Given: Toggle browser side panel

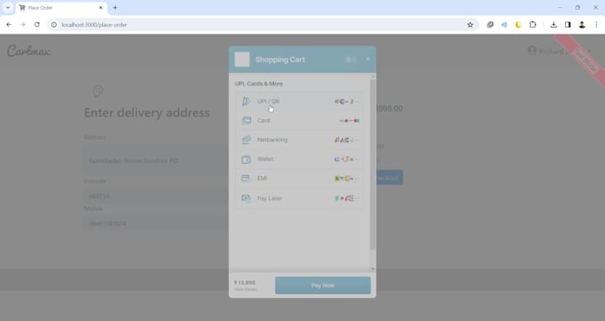Looking at the screenshot, I should [x=568, y=25].
